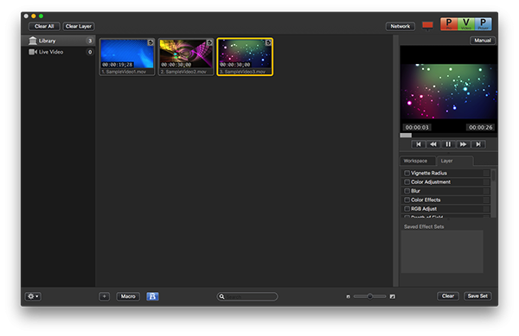The image size is (519, 336).
Task: Open the Library source in sidebar
Action: click(58, 41)
